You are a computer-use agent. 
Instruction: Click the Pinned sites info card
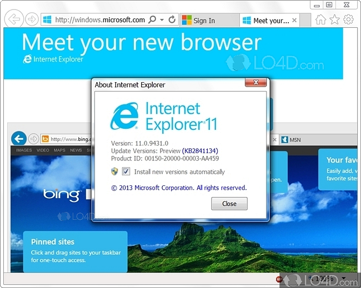[x=76, y=252]
